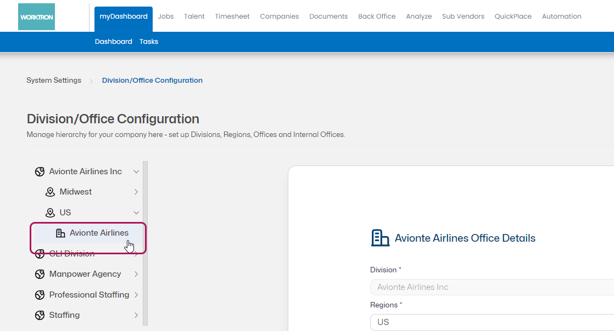Viewport: 614px width, 331px height.
Task: Click the large building icon in Office Details header
Action: (x=380, y=238)
